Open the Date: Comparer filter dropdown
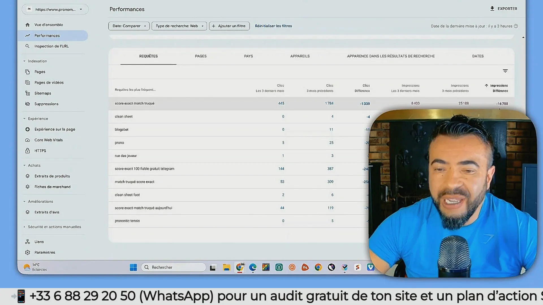The height and width of the screenshot is (305, 543). (129, 26)
